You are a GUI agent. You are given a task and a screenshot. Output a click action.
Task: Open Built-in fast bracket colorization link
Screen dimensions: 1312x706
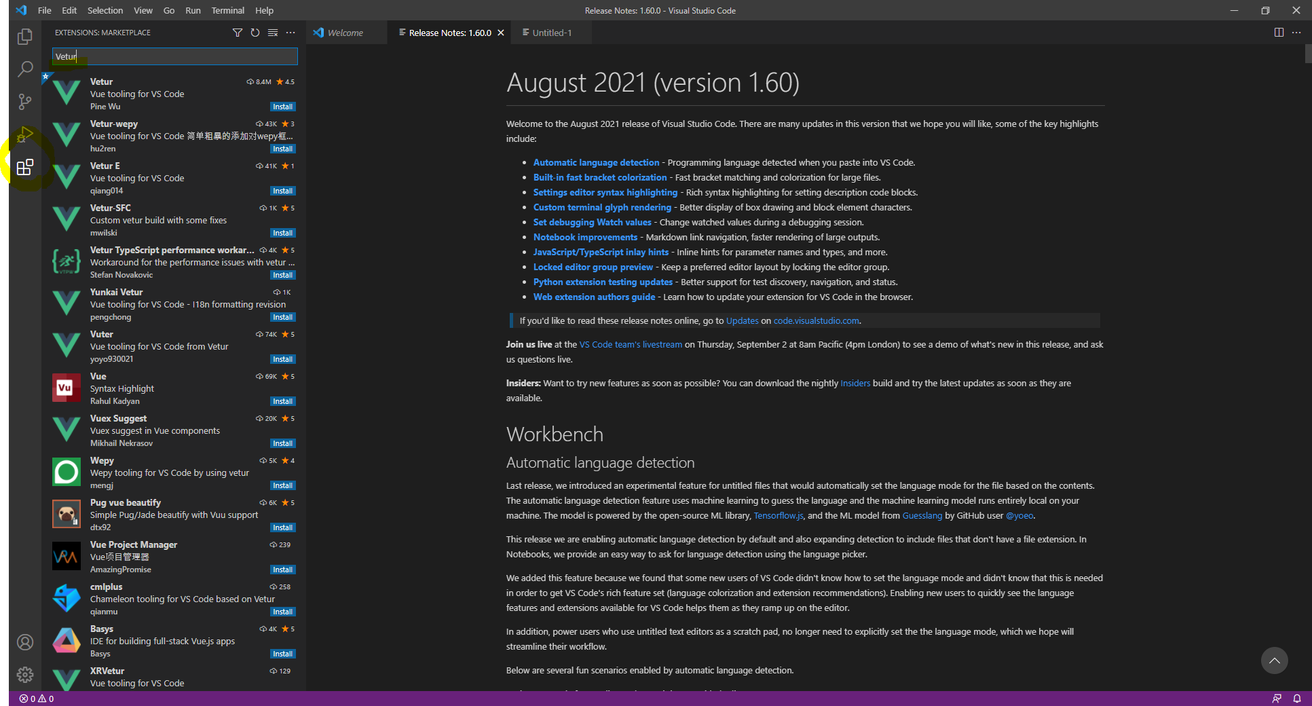tap(600, 177)
